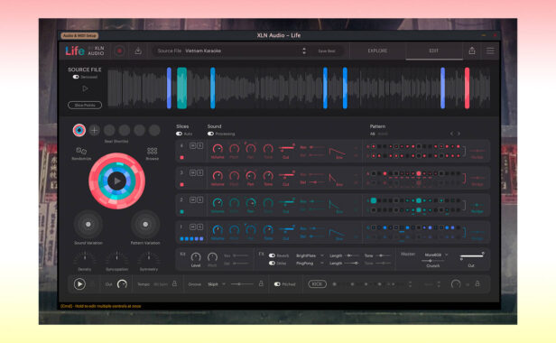Click the Audio & MIDI Setup button
The width and height of the screenshot is (556, 343).
click(x=79, y=36)
